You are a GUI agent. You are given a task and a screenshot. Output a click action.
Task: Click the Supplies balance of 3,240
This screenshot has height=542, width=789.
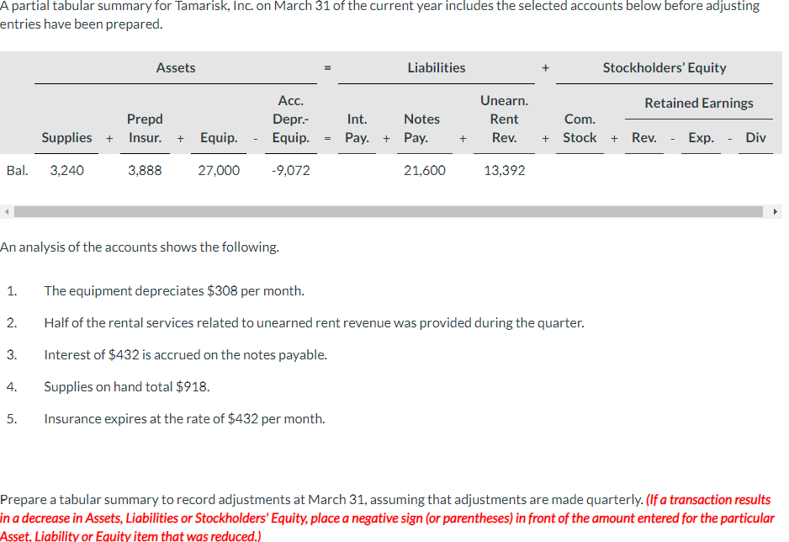point(68,171)
